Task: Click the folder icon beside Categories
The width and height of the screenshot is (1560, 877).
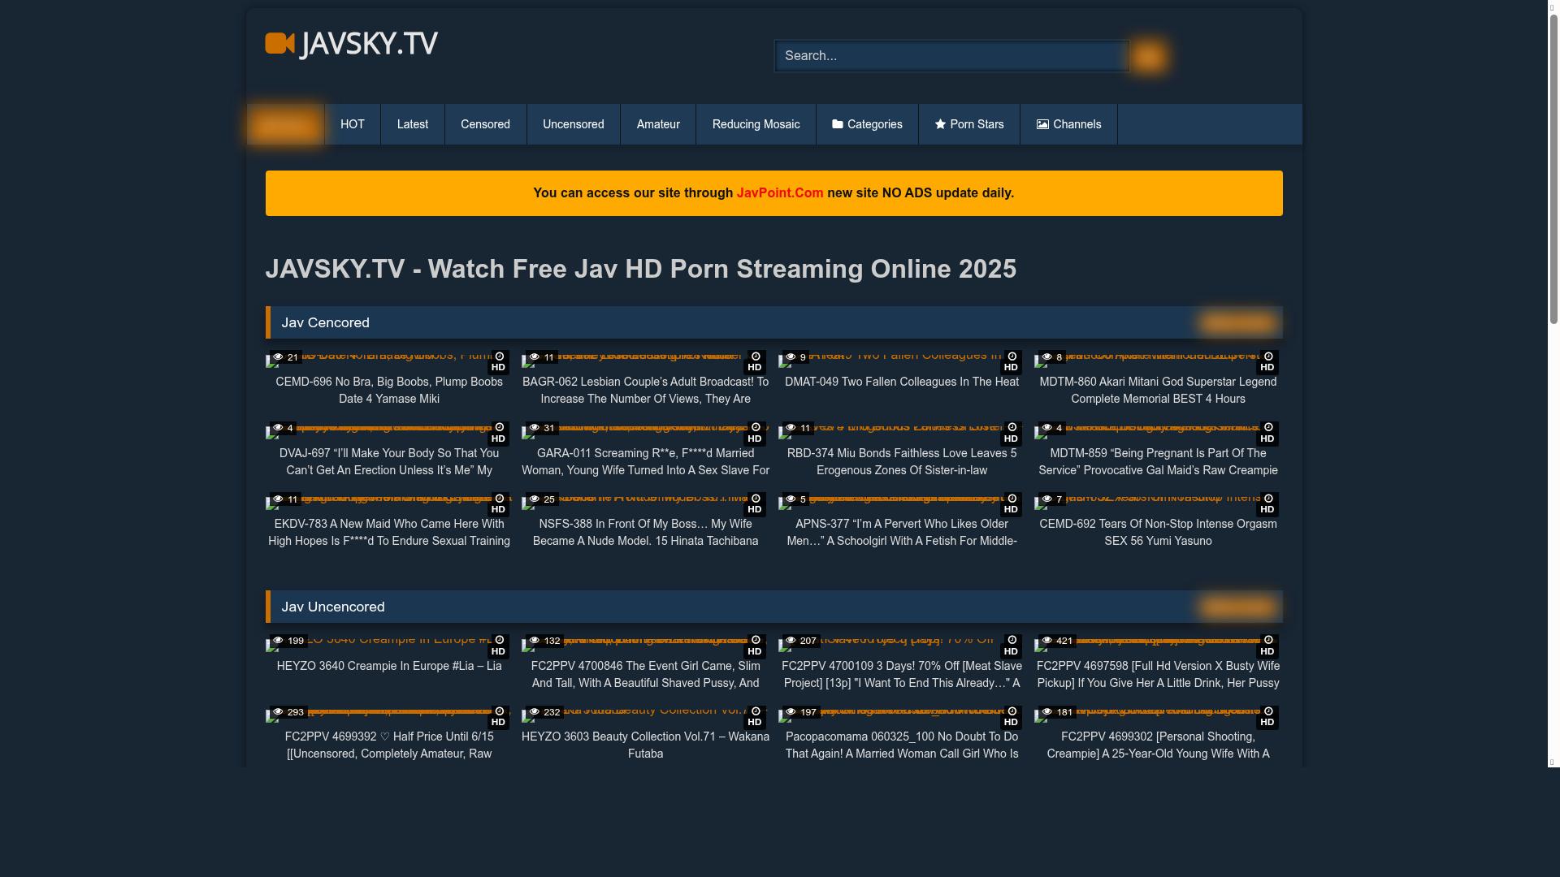Action: pos(837,124)
